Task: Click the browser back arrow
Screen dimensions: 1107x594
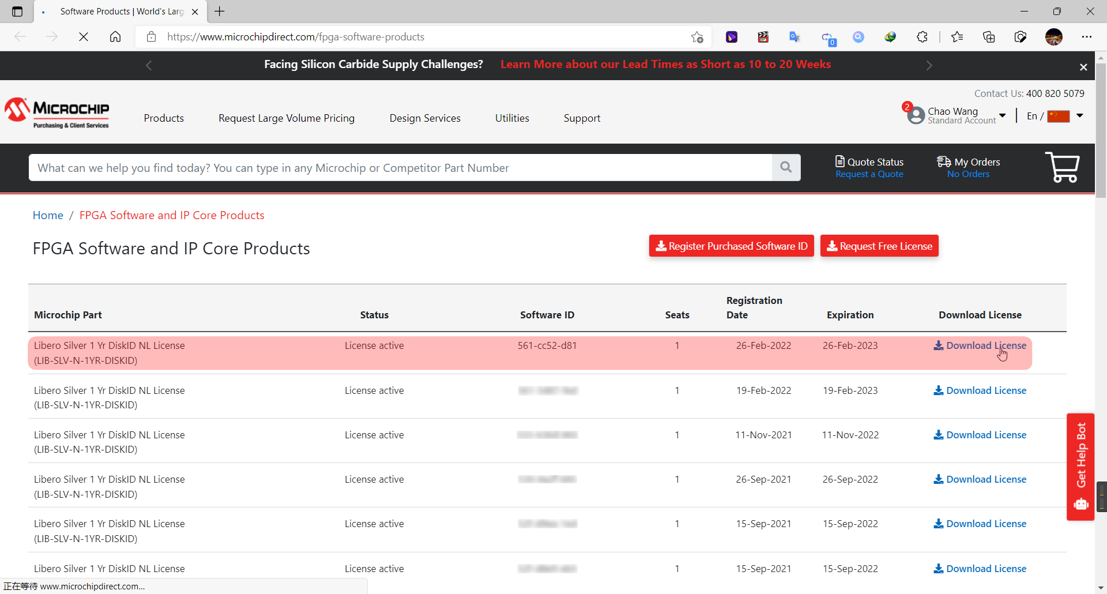Action: tap(20, 37)
